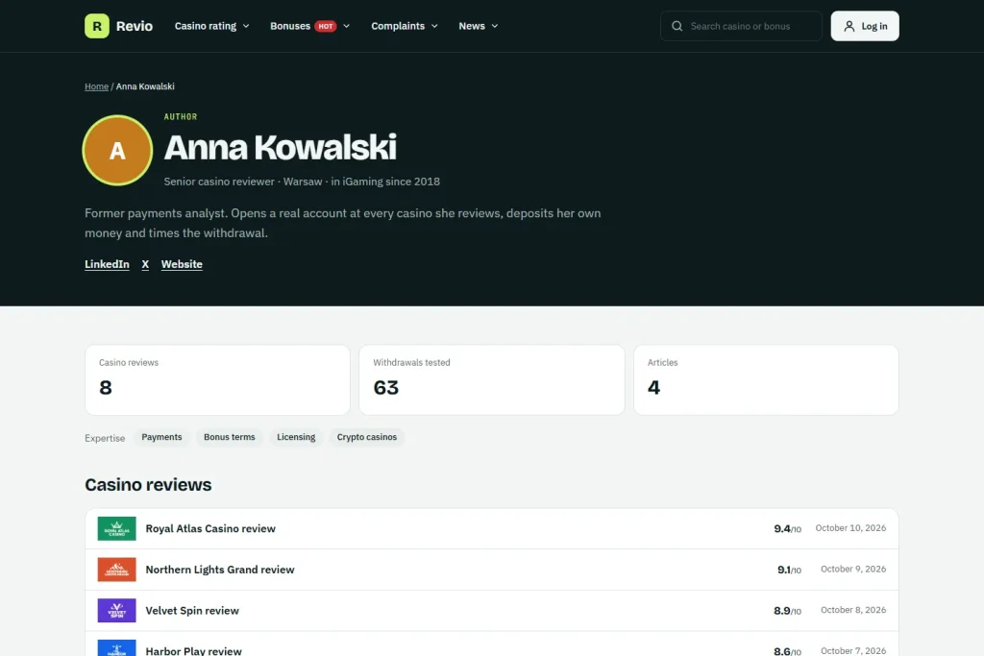Open the X social link
Screen dimensions: 984x656
(145, 264)
